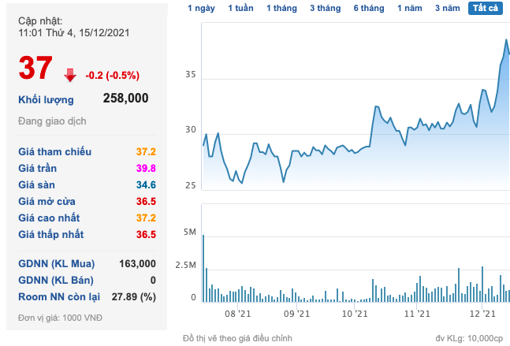
Task: Select the '3 tháng' range tab
Action: point(325,8)
